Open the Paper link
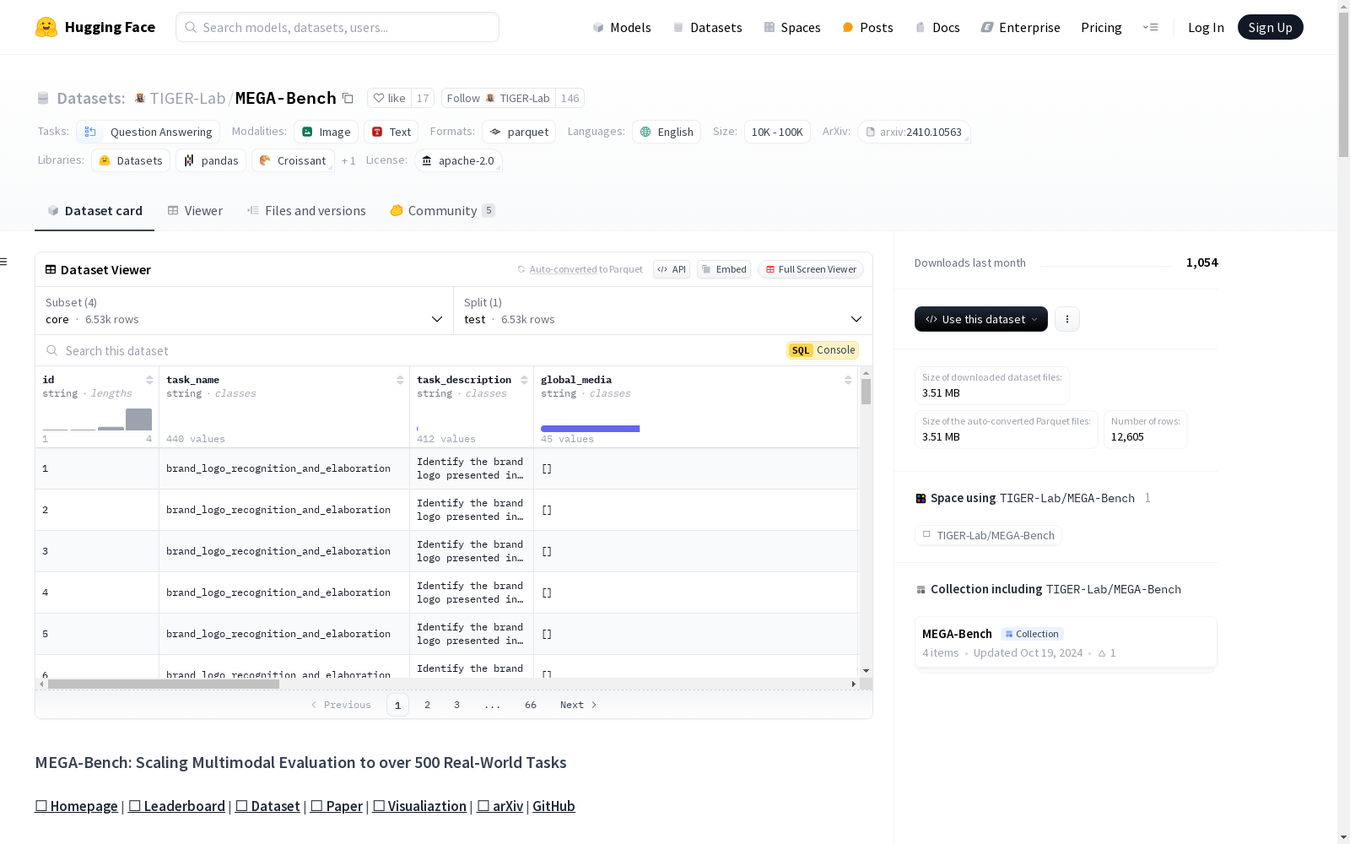Image resolution: width=1350 pixels, height=844 pixels. (336, 806)
